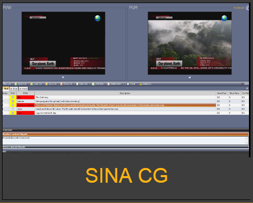
Task: Click the globe icon beside No Device
Action: (x=247, y=8)
